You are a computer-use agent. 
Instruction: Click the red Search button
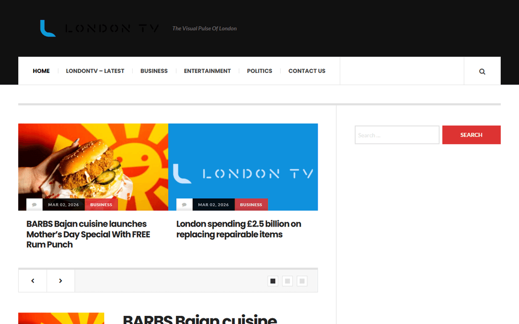[x=471, y=135]
